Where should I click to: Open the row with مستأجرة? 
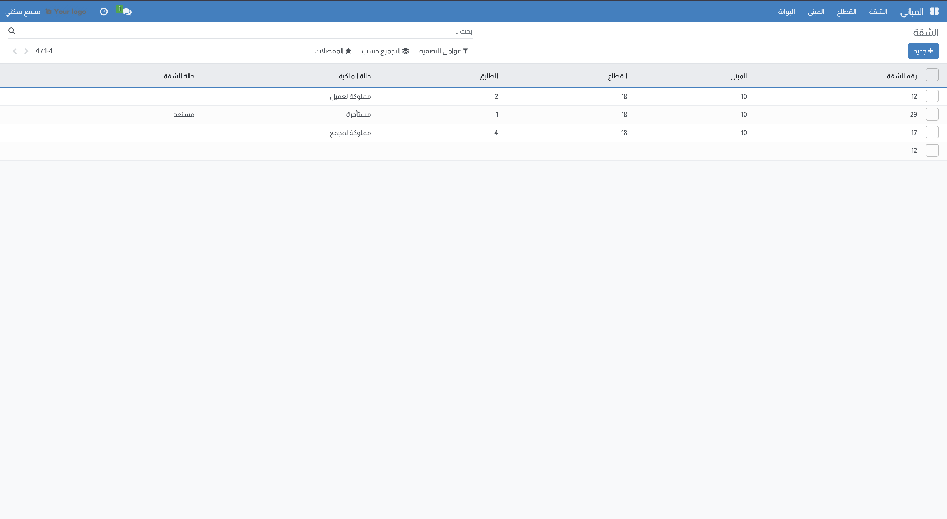click(x=473, y=115)
